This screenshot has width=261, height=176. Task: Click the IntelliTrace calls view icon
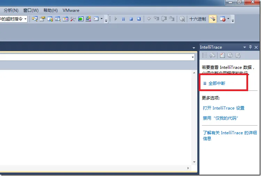(212, 55)
